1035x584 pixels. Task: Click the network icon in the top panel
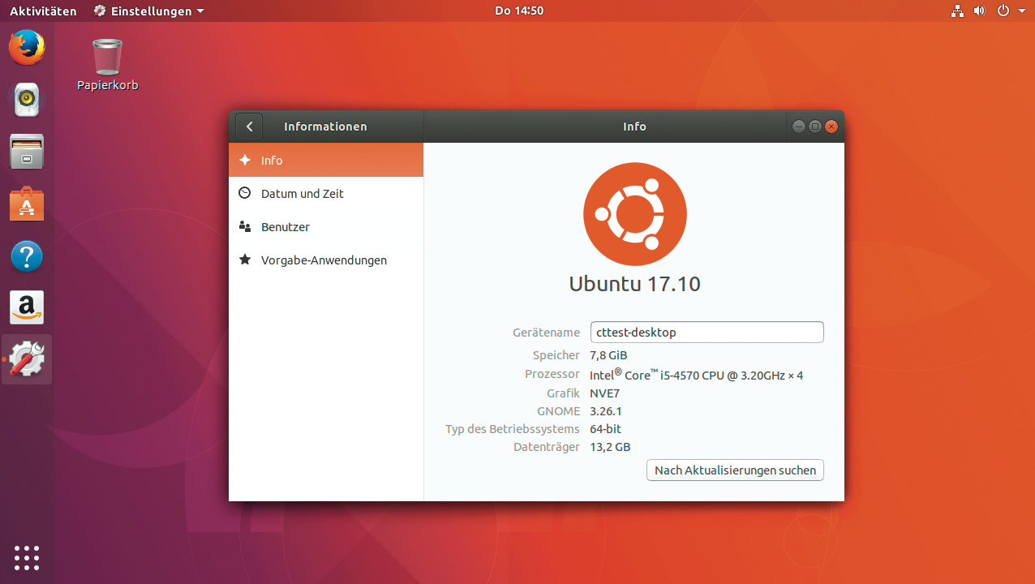957,11
